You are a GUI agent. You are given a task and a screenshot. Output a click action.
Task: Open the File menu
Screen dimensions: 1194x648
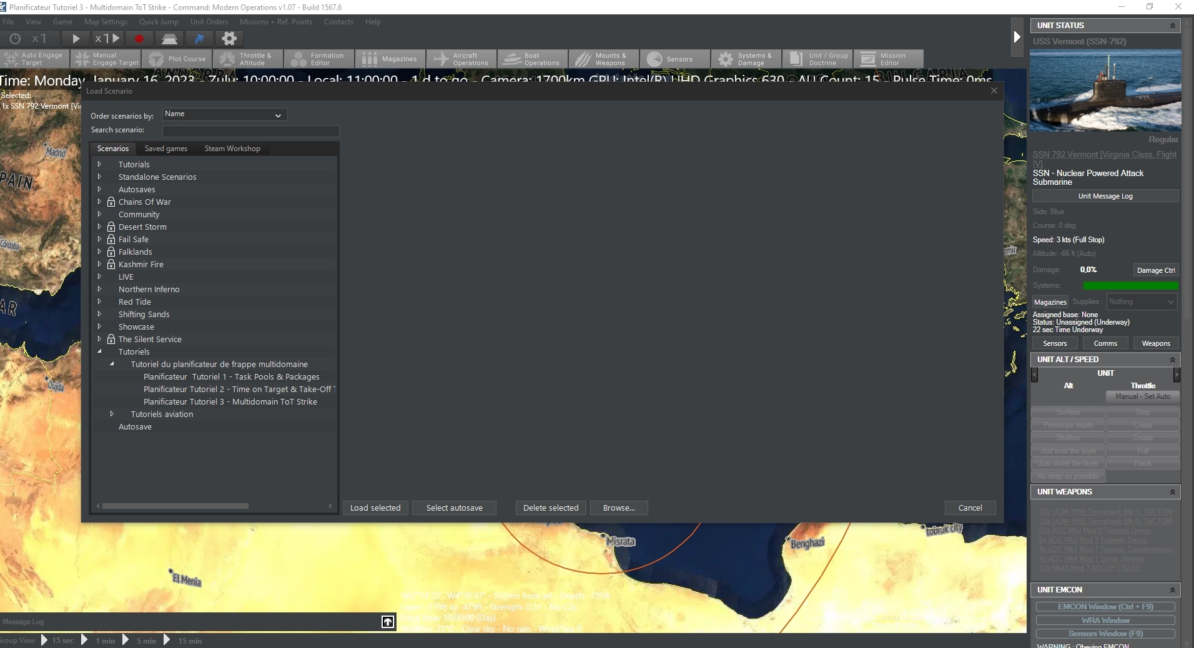click(8, 22)
